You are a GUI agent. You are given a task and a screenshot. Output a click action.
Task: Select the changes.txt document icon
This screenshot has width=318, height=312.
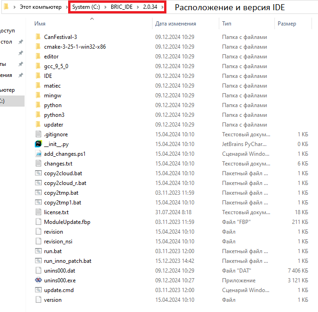click(38, 163)
